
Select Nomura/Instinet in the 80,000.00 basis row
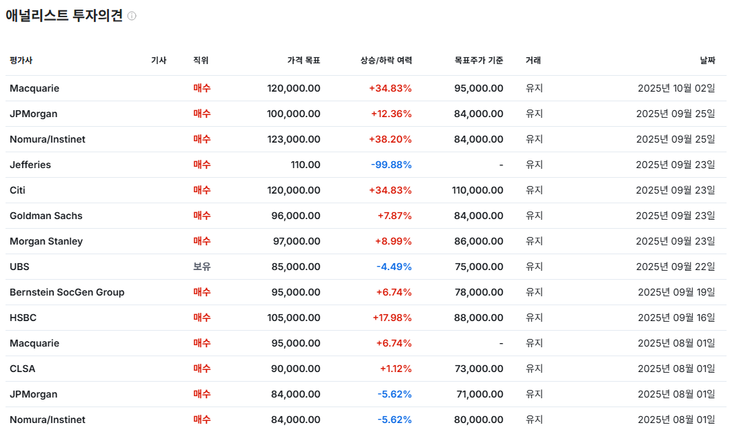pos(48,420)
